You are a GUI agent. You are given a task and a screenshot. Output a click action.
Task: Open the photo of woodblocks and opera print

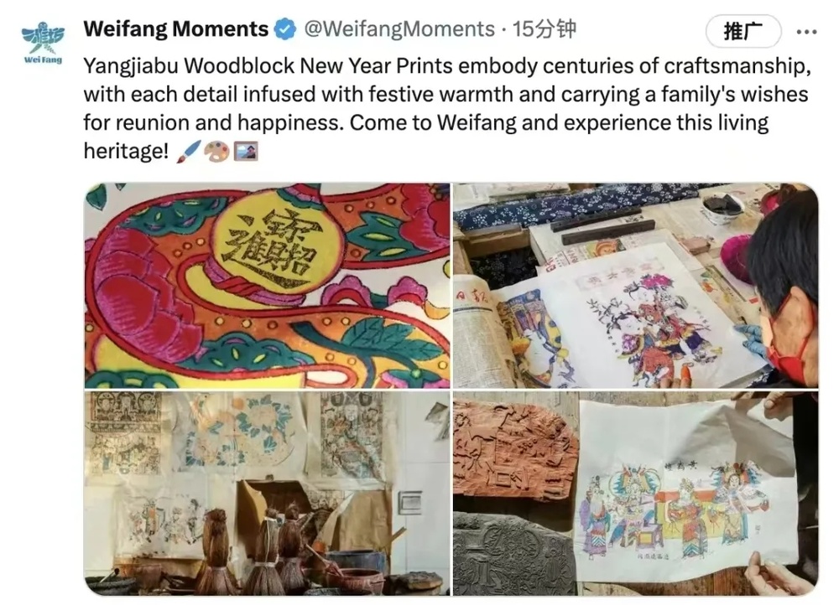click(636, 494)
